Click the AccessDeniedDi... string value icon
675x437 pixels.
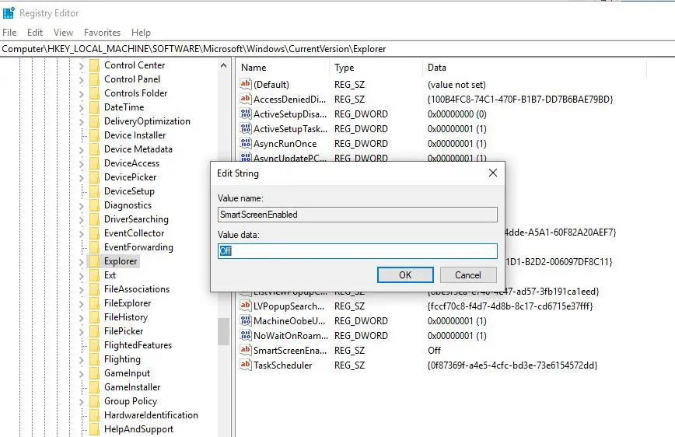click(246, 99)
